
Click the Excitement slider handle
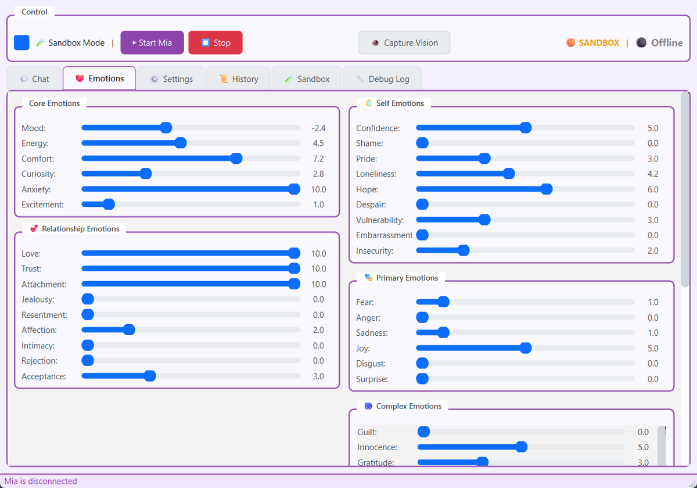click(109, 204)
